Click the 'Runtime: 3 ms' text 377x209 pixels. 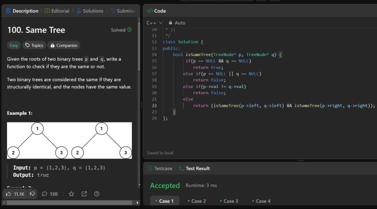(201, 185)
